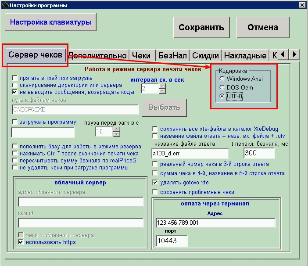Viewport: 308px width, 266px height.
Task: Uncheck 'не выводить сообщения, возвращать коды'
Action: point(14,92)
